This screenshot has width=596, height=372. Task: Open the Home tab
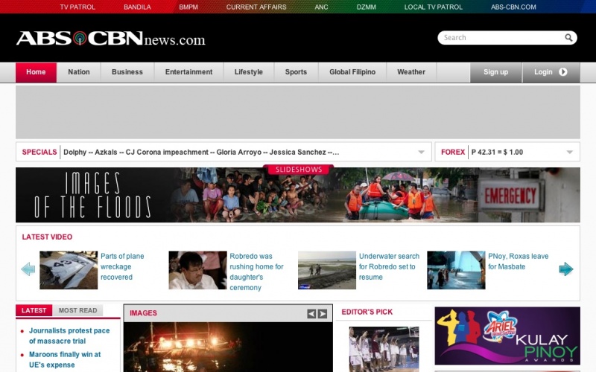tap(36, 72)
